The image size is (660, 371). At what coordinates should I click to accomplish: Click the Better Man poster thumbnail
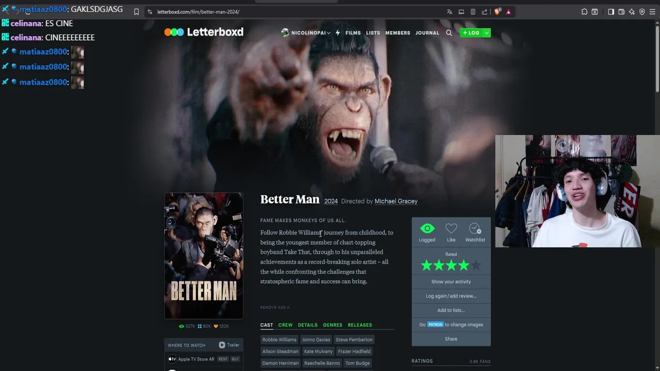204,256
